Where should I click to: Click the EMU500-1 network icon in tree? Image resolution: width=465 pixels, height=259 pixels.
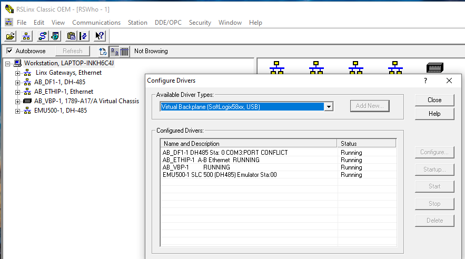click(x=27, y=111)
